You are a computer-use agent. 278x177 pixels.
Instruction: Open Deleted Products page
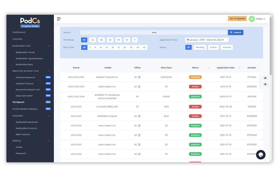25,84
